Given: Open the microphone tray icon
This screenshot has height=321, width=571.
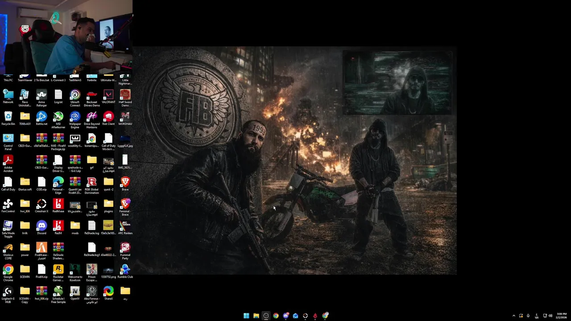Looking at the screenshot, I should tap(528, 316).
